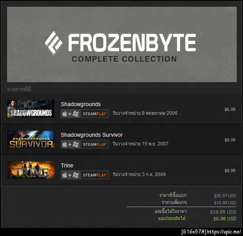Click the Windows icon for Shadowgrounds Survivor
The height and width of the screenshot is (236, 243).
tap(76, 145)
